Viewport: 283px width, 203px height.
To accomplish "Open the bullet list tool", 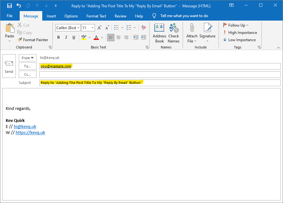I will click(116, 28).
